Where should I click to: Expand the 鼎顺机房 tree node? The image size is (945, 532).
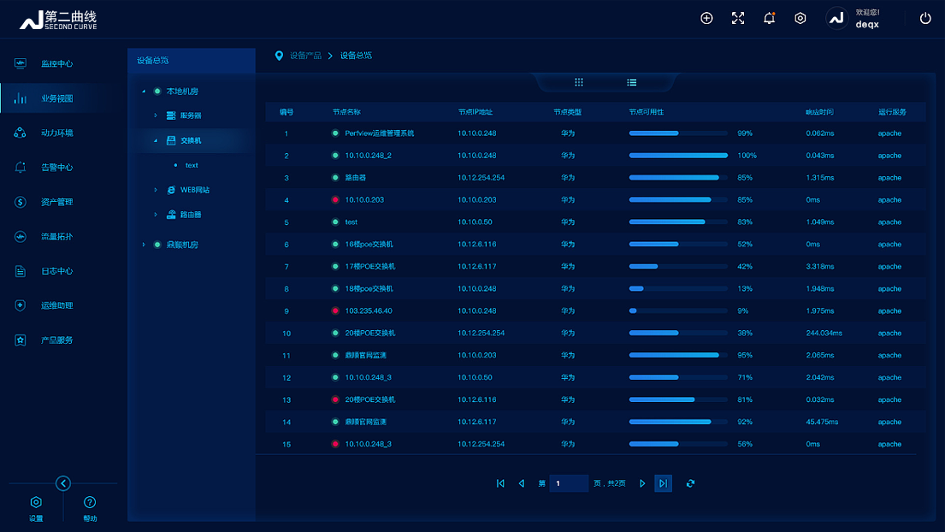pyautogui.click(x=144, y=245)
